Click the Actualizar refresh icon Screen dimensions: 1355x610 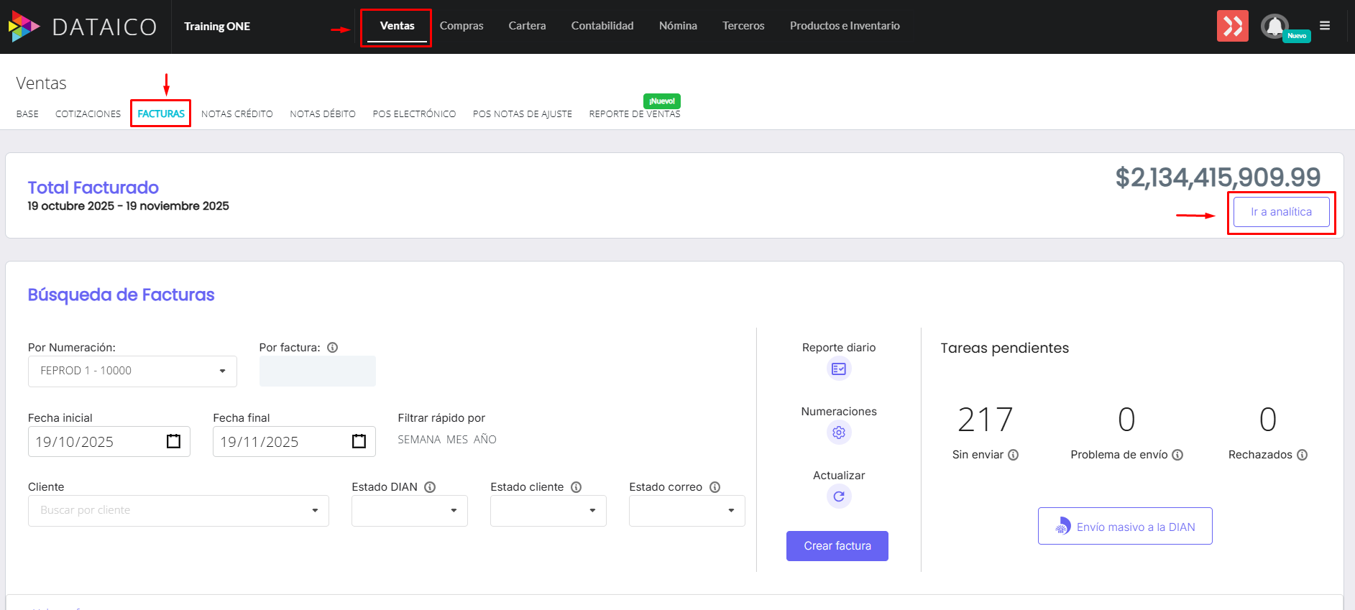point(838,496)
